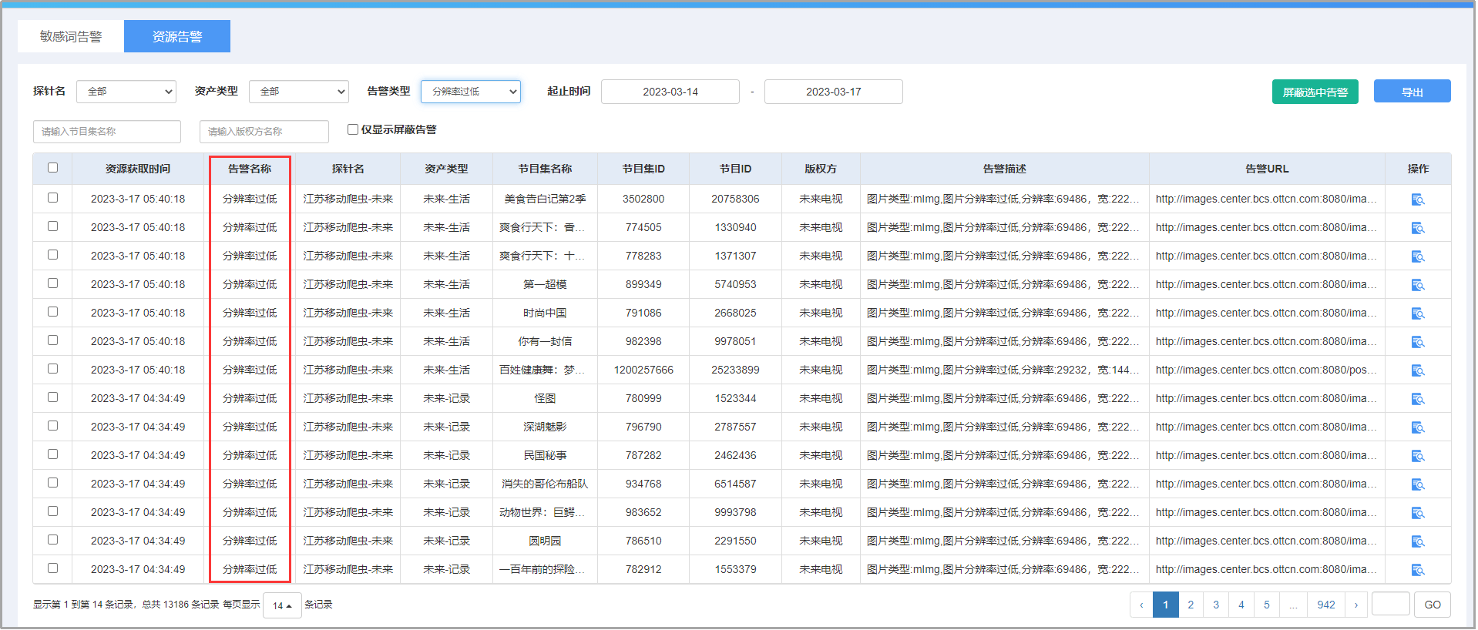Open details icon for 美食告白记第2季 row
The image size is (1478, 630).
pyautogui.click(x=1417, y=199)
